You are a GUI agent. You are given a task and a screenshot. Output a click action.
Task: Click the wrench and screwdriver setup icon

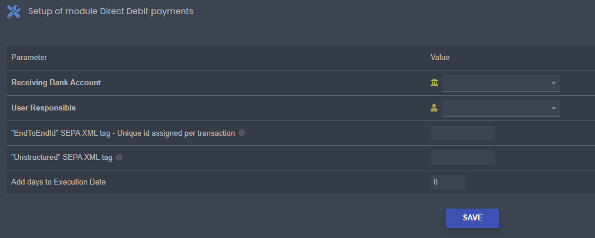[x=14, y=12]
